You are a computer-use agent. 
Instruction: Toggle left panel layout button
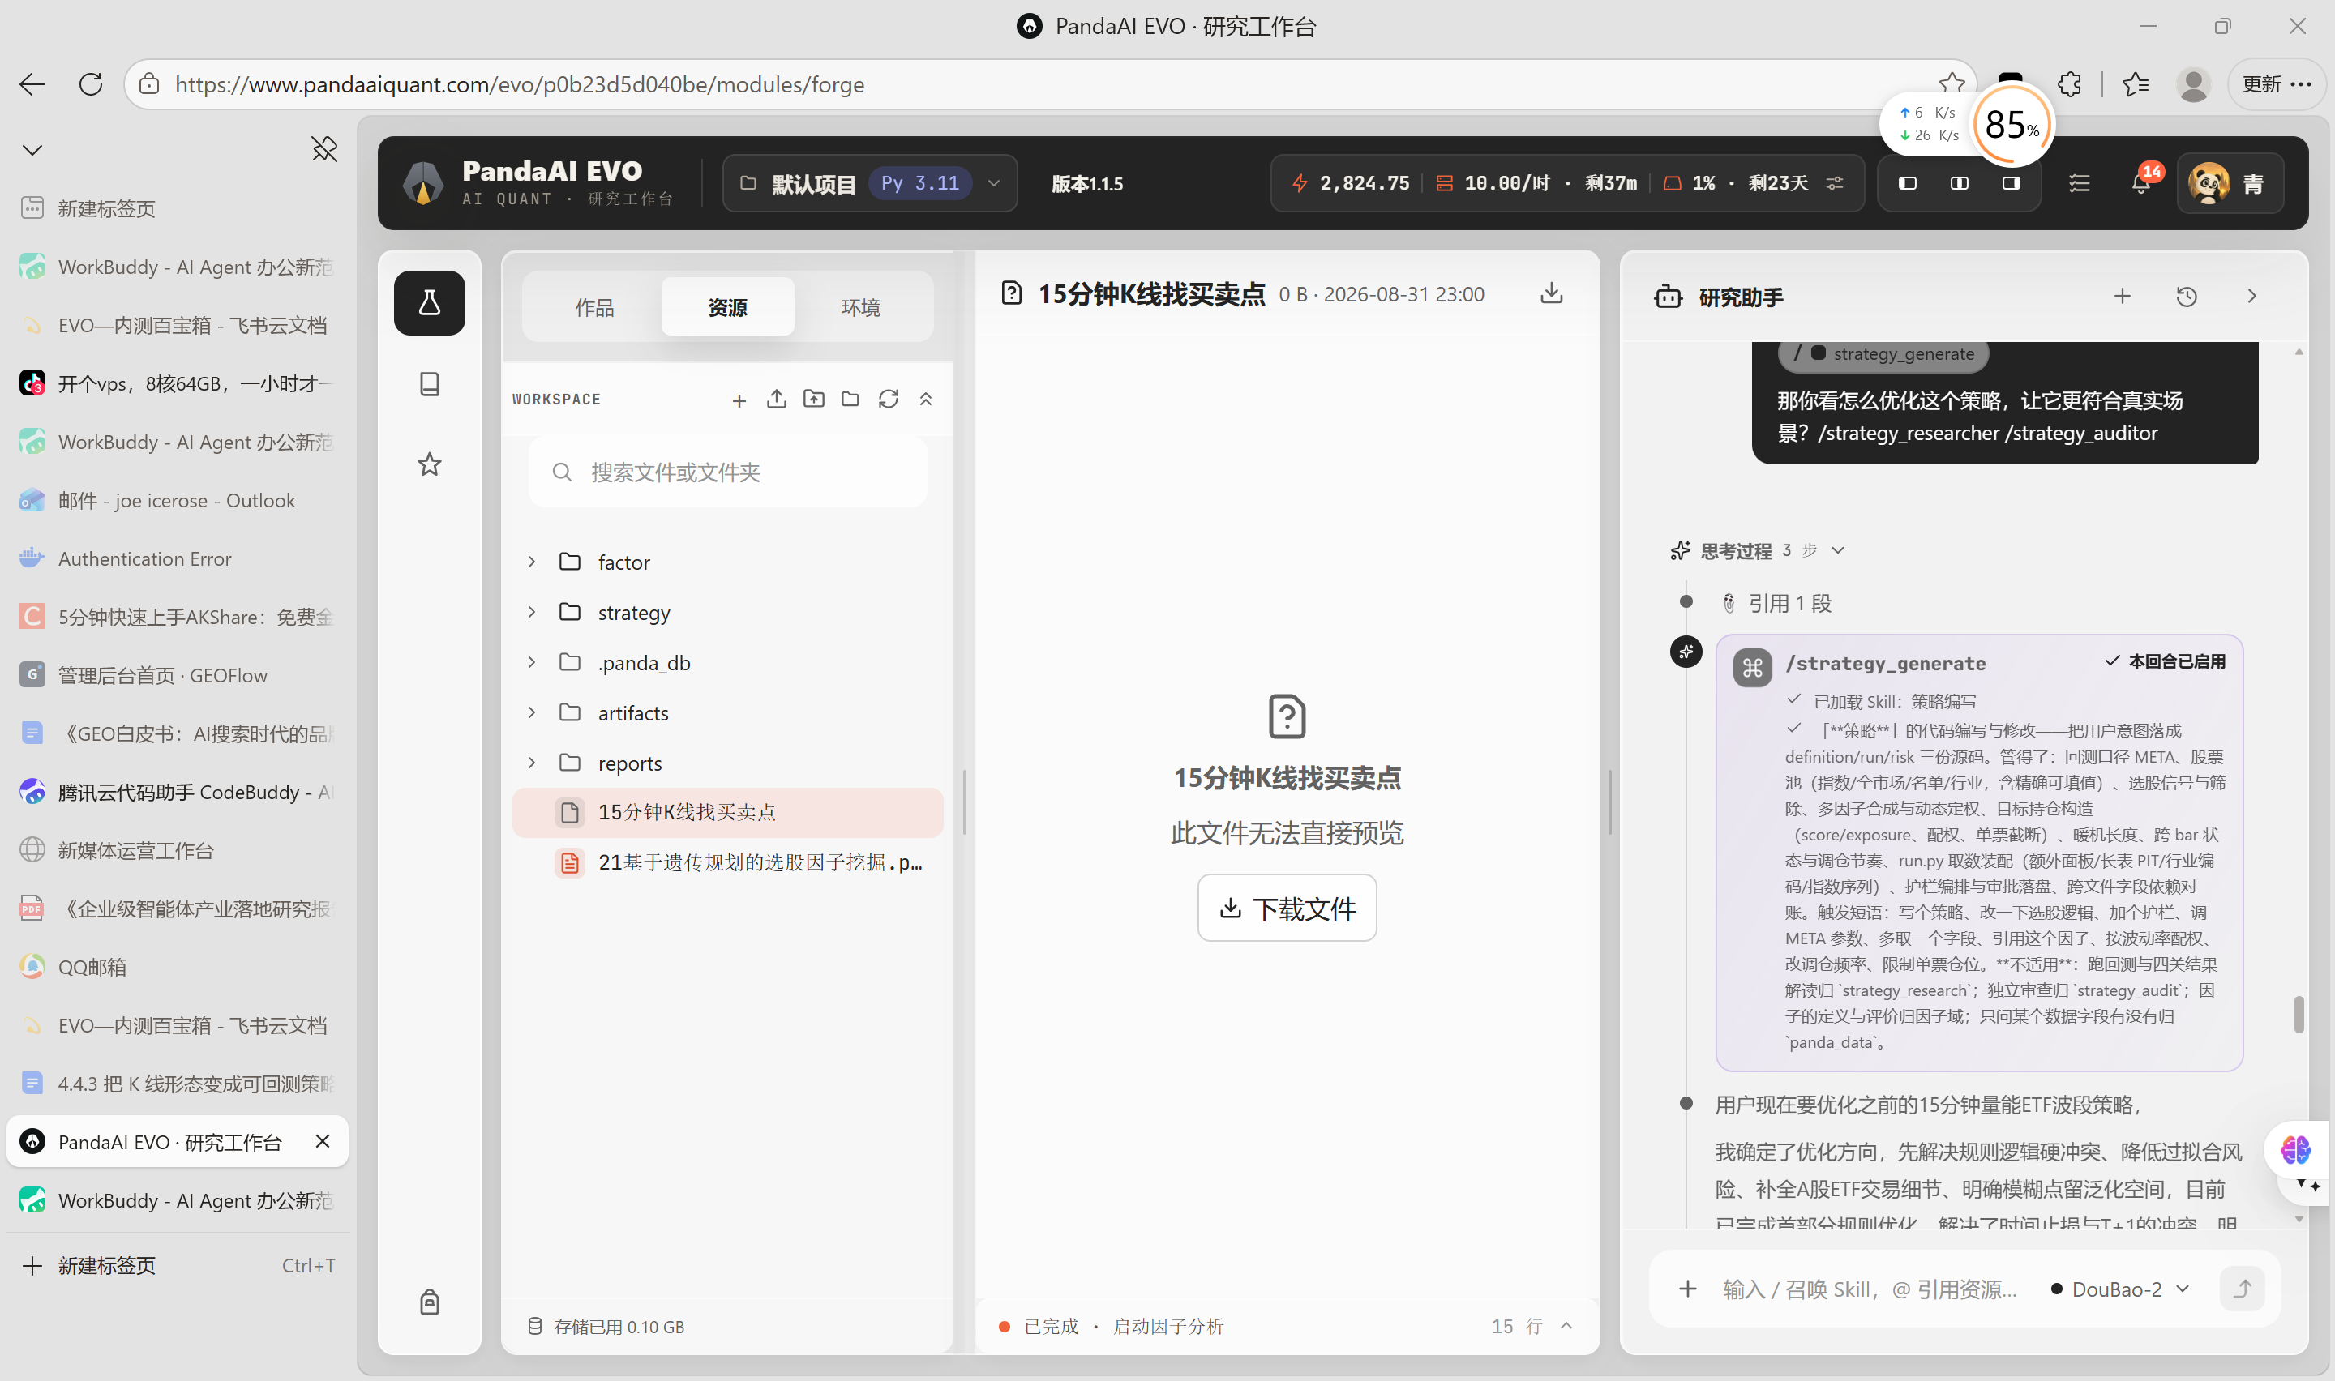pyautogui.click(x=1907, y=183)
